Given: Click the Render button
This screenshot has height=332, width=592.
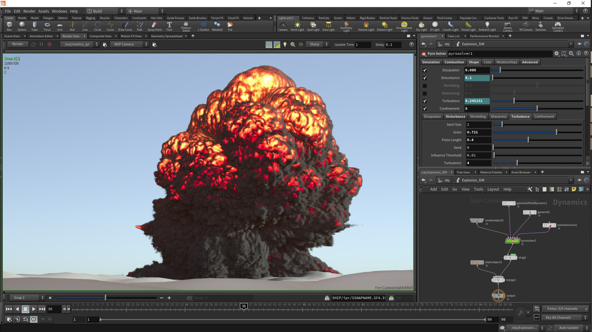Looking at the screenshot, I should click(18, 44).
